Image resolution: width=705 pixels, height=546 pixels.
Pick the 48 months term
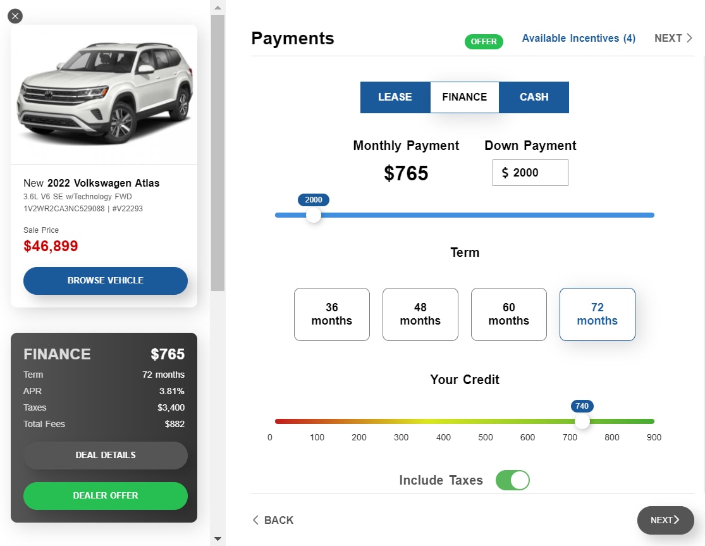click(x=420, y=314)
